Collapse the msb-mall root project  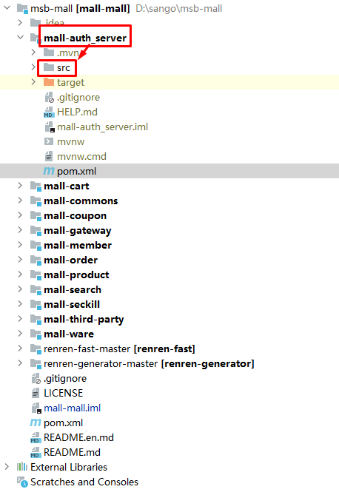(x=7, y=7)
